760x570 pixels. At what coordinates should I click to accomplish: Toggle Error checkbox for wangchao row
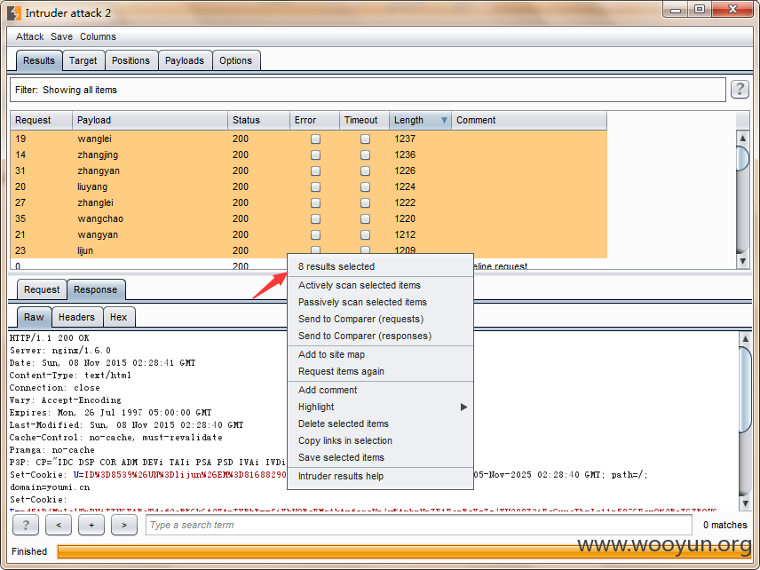(x=315, y=219)
